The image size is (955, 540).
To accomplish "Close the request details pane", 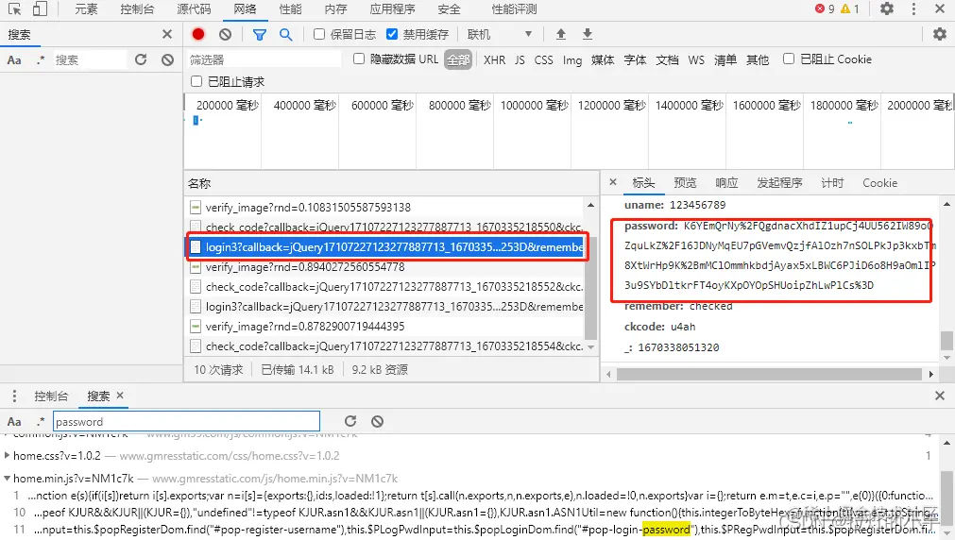I will pyautogui.click(x=613, y=182).
